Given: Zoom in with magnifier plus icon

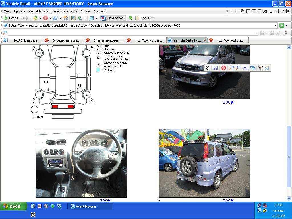Looking at the screenshot, I should click(232, 68).
